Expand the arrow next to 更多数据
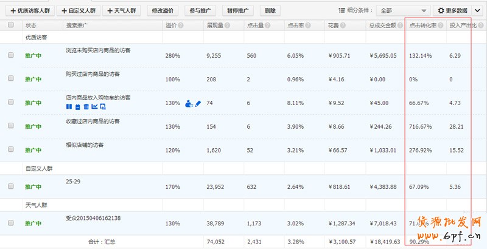Viewport: 487px width, 249px height. (477, 10)
